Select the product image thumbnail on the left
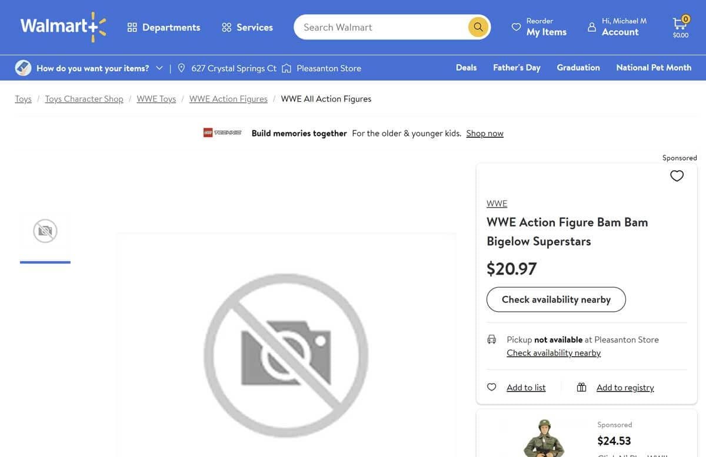This screenshot has height=457, width=706. coord(45,231)
